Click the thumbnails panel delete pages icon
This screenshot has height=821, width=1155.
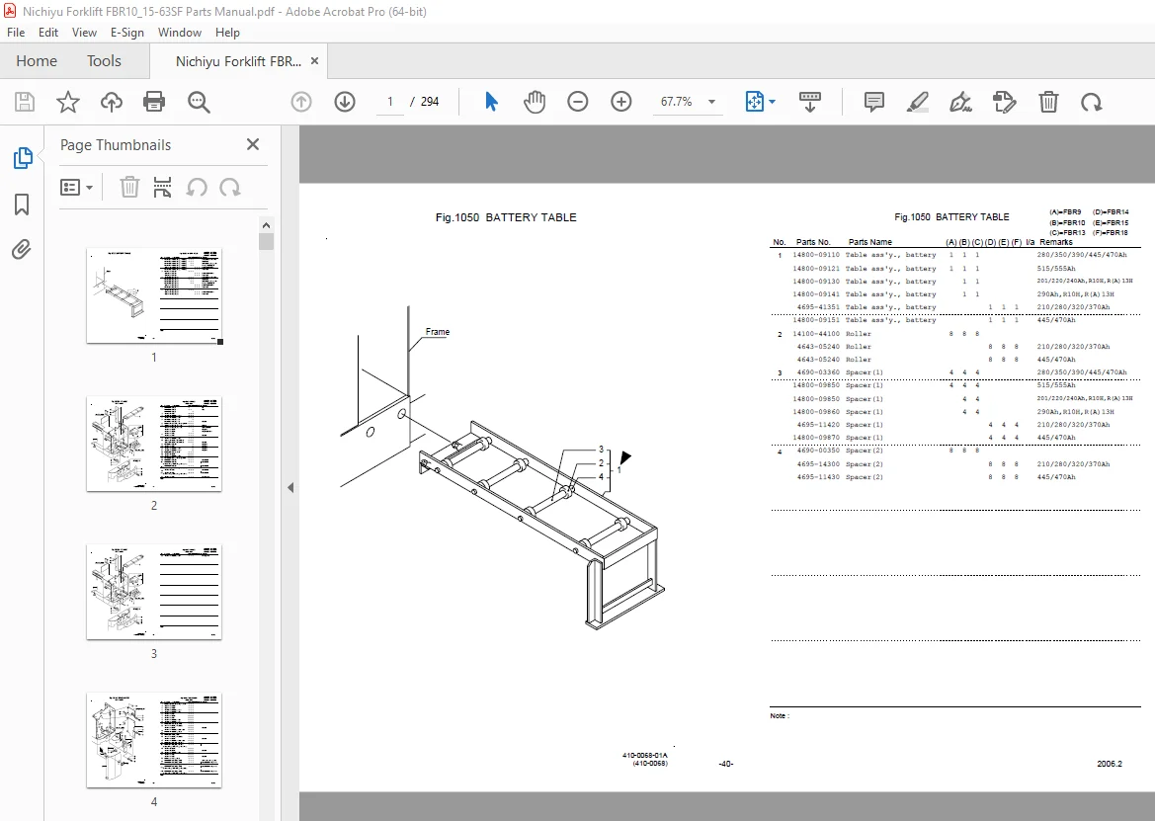(129, 187)
